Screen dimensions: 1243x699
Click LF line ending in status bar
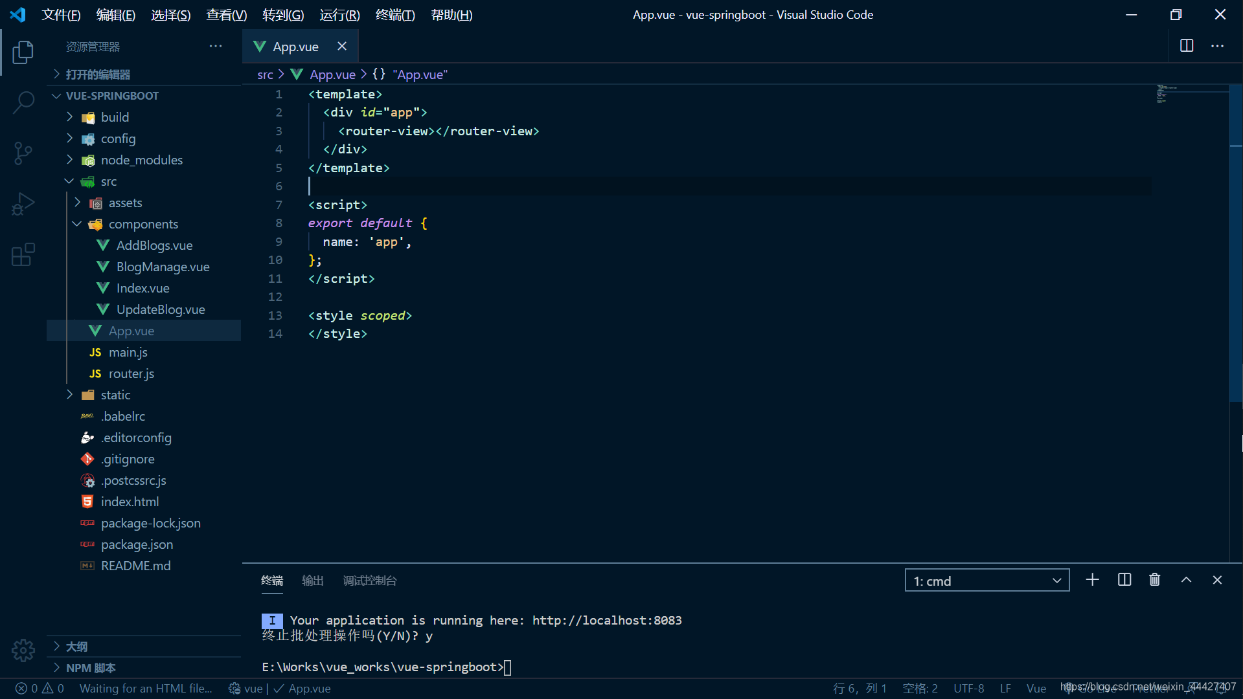[x=1005, y=689]
